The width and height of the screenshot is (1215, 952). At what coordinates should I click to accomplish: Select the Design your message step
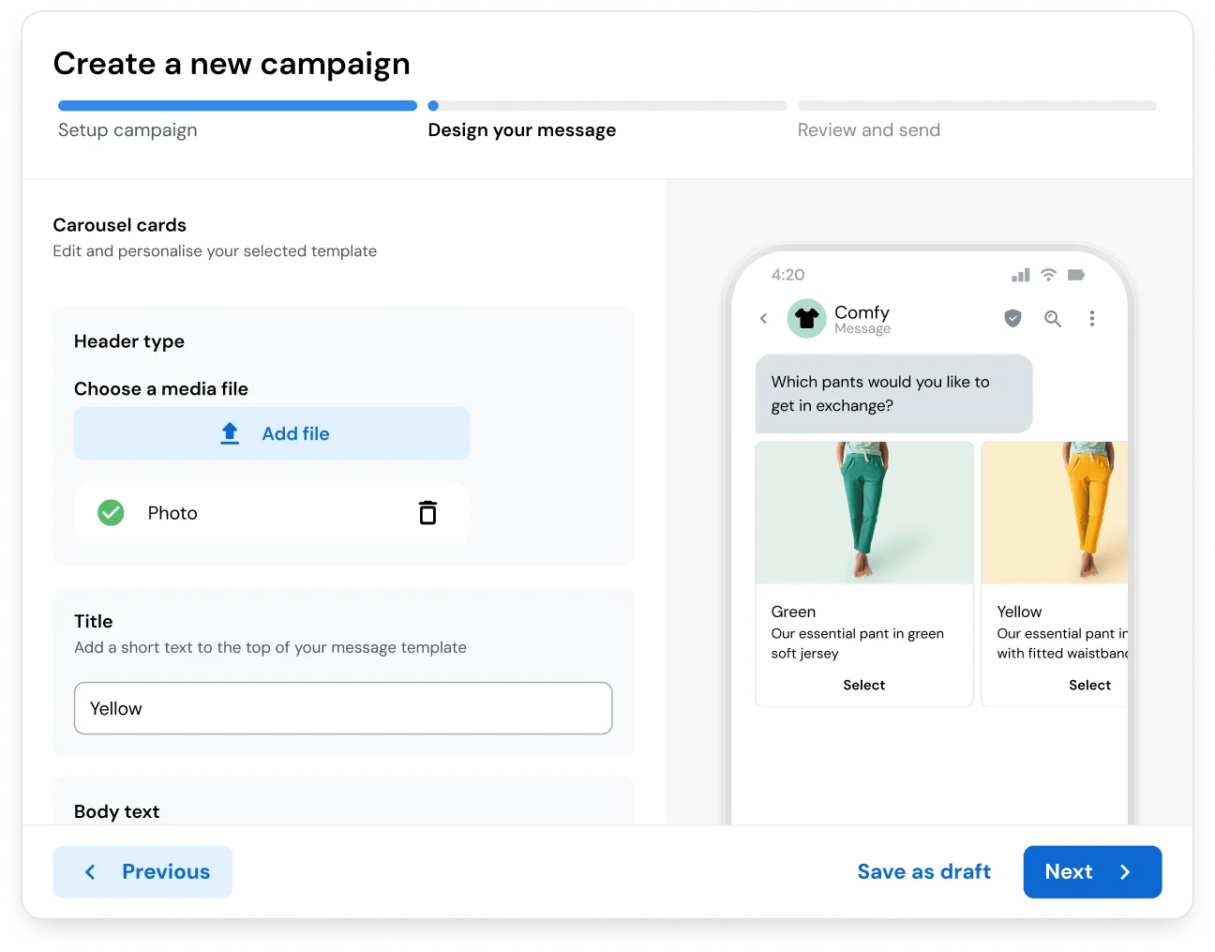tap(521, 129)
